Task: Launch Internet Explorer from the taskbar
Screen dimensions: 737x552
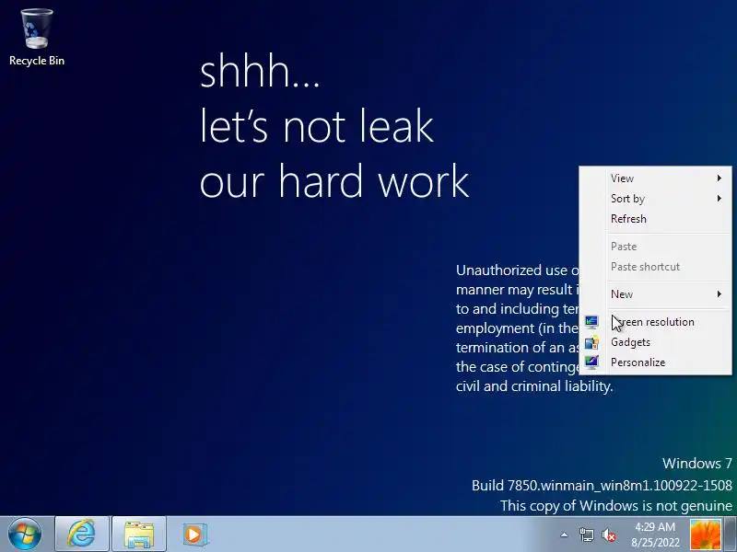Action: pyautogui.click(x=82, y=535)
